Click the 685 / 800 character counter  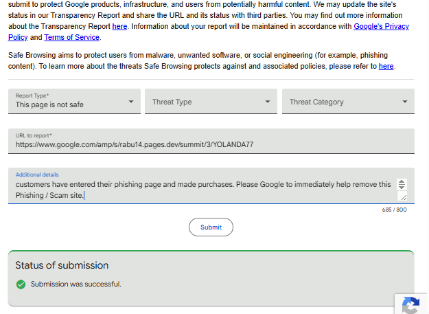point(394,210)
